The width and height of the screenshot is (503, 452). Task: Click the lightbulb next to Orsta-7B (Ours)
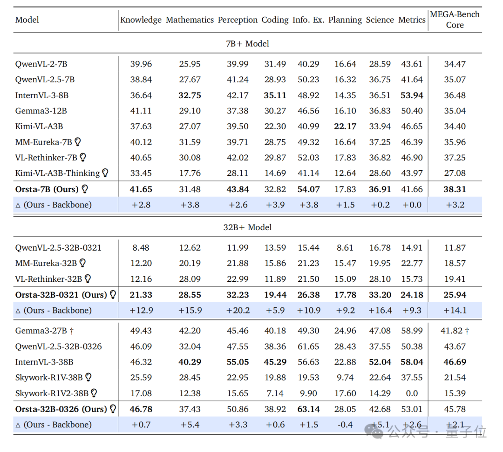(x=85, y=189)
